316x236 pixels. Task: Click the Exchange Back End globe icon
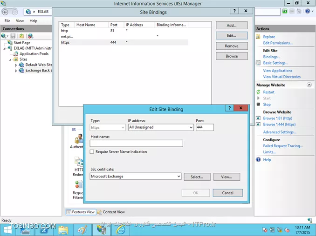(x=21, y=70)
